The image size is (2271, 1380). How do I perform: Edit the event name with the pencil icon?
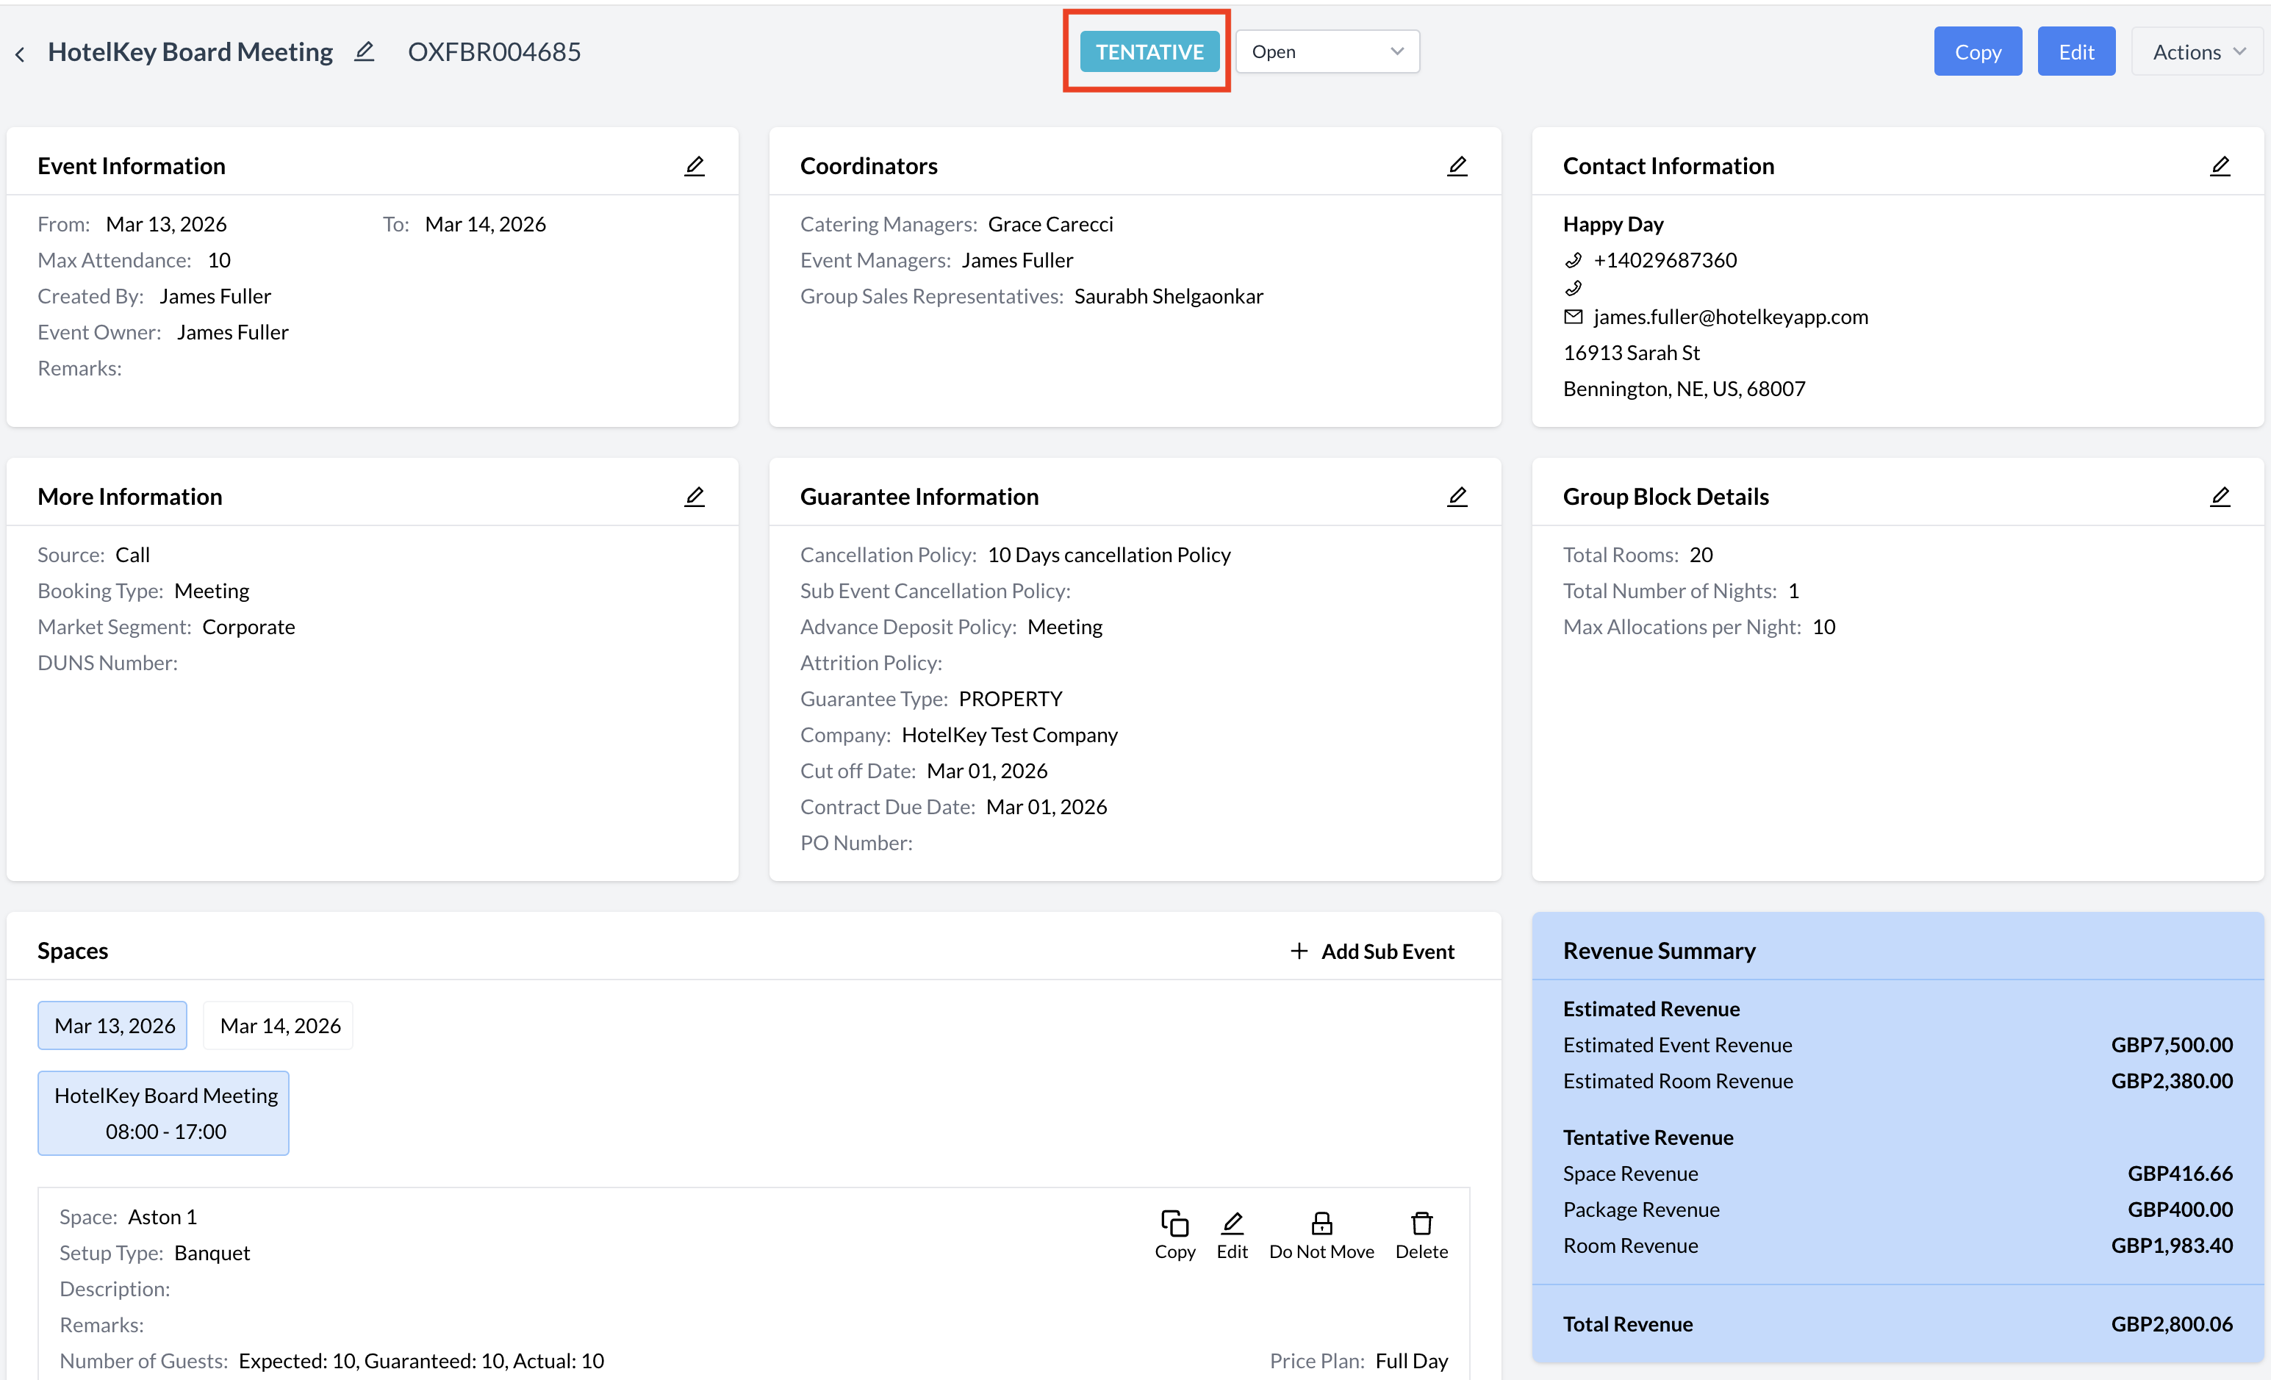[364, 51]
